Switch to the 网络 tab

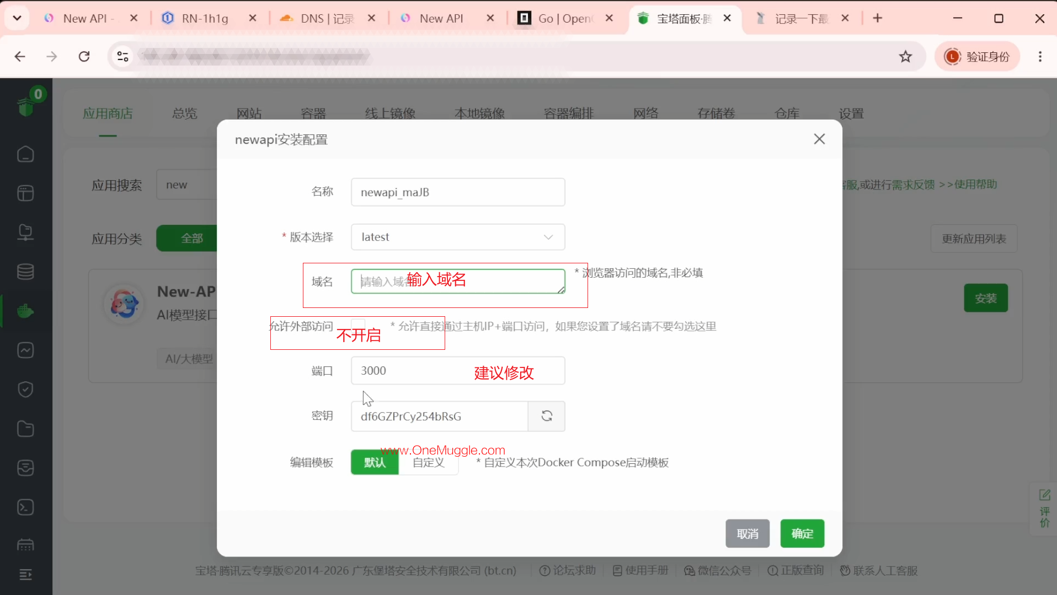tap(645, 113)
